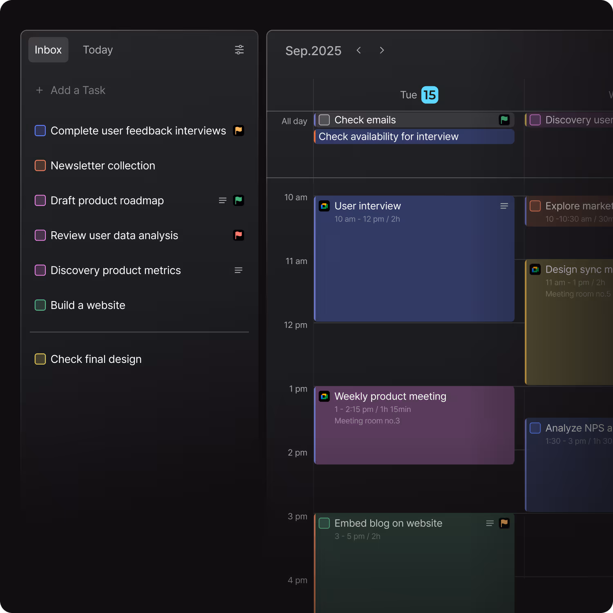The image size is (613, 613).
Task: Mark Build a website as complete
Action: [40, 305]
